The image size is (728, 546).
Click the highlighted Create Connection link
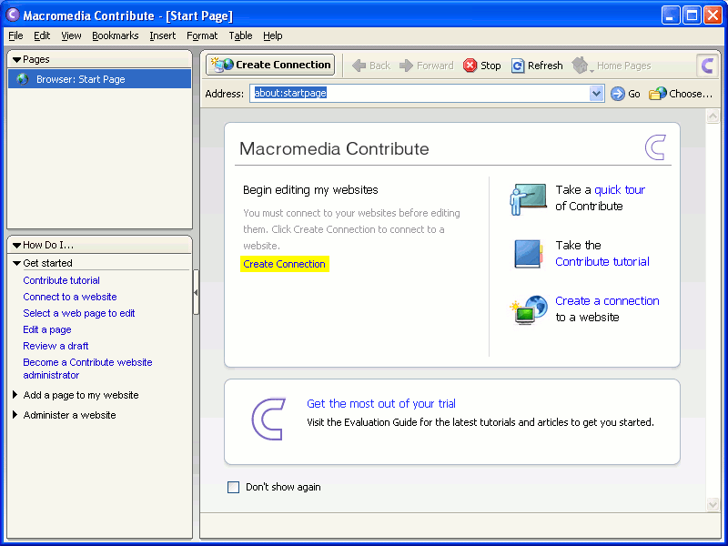tap(284, 264)
